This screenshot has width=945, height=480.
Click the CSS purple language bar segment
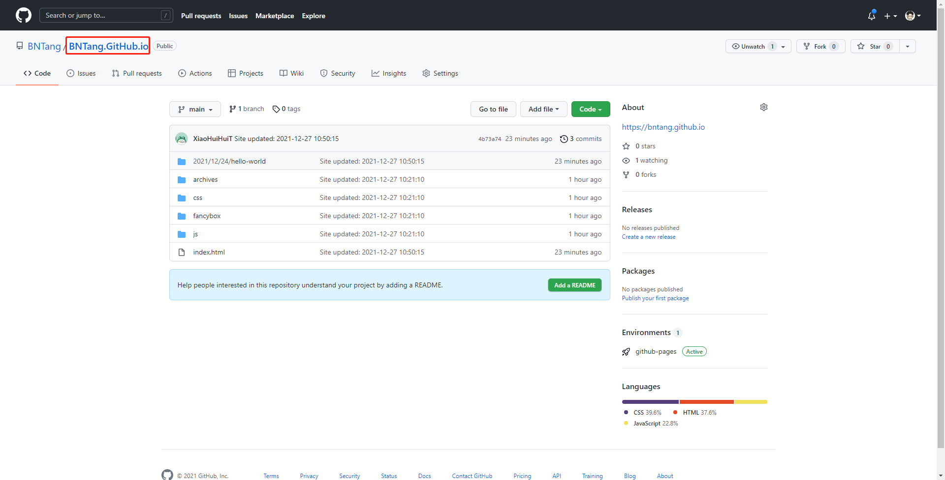(x=650, y=402)
